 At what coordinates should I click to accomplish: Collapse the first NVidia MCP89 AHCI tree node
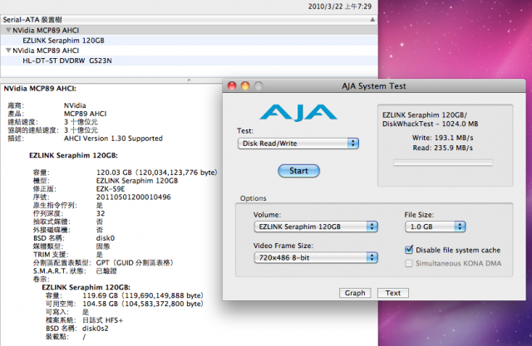click(8, 30)
